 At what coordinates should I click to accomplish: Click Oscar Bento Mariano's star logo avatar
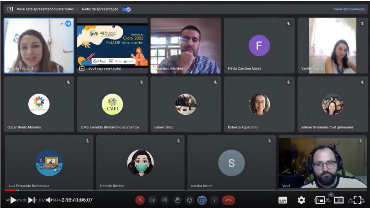tap(39, 104)
